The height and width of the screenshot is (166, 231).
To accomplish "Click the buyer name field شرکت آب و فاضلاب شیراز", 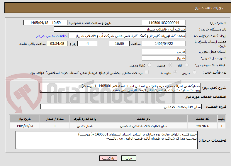I will (120, 29).
